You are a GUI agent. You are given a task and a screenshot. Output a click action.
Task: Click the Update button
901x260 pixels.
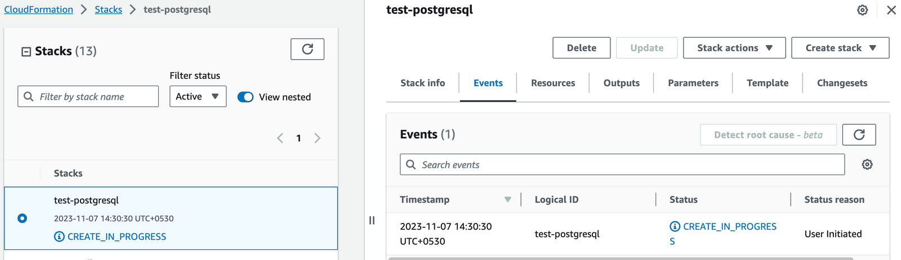click(x=646, y=48)
